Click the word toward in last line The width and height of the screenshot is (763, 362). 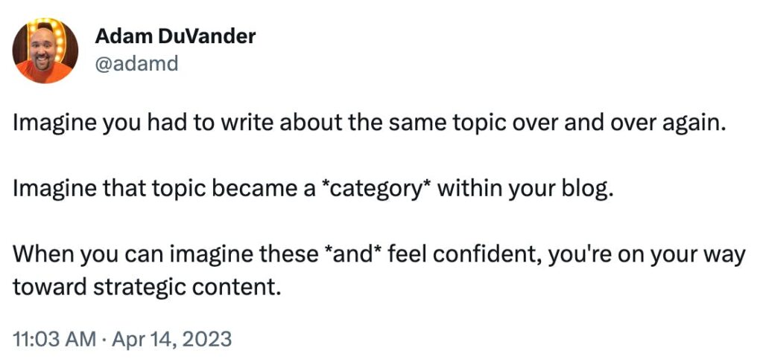[x=50, y=287]
